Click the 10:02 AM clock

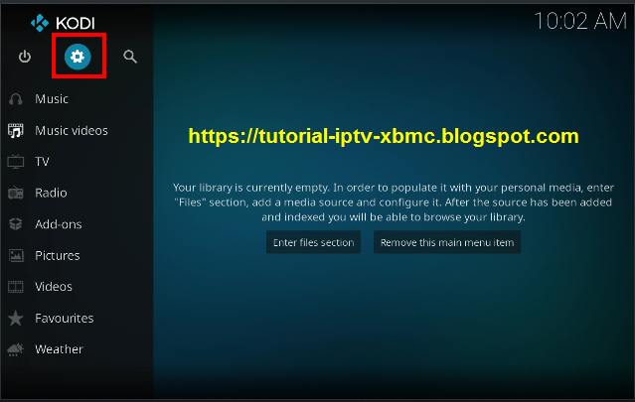coord(580,21)
